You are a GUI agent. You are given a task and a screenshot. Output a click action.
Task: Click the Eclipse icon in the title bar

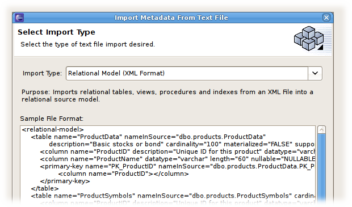pyautogui.click(x=19, y=18)
